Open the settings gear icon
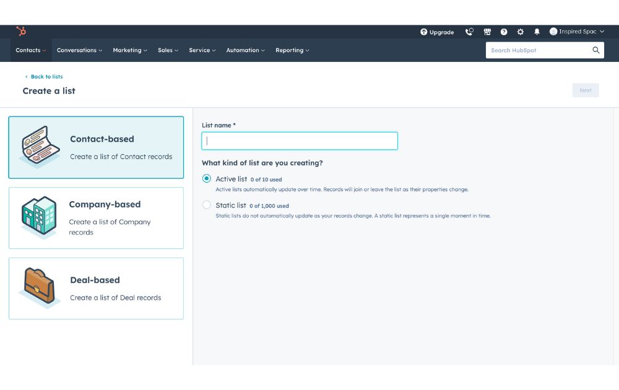Image resolution: width=619 pixels, height=390 pixels. click(x=521, y=32)
